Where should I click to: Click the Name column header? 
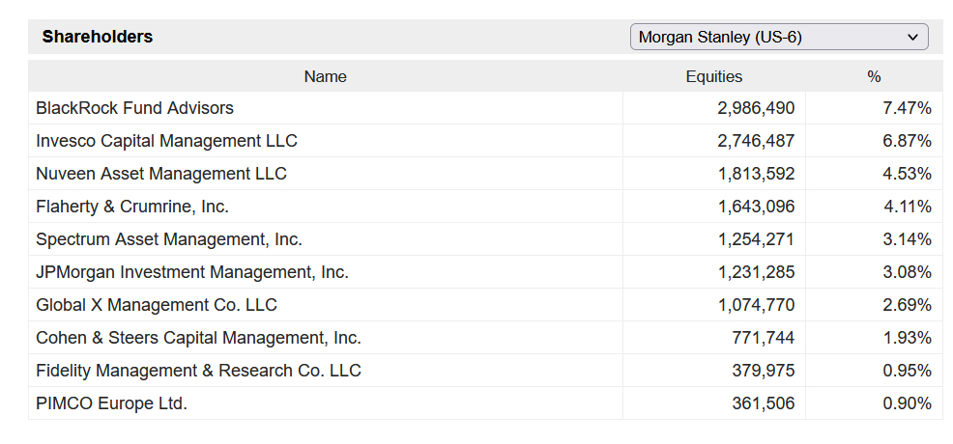325,77
